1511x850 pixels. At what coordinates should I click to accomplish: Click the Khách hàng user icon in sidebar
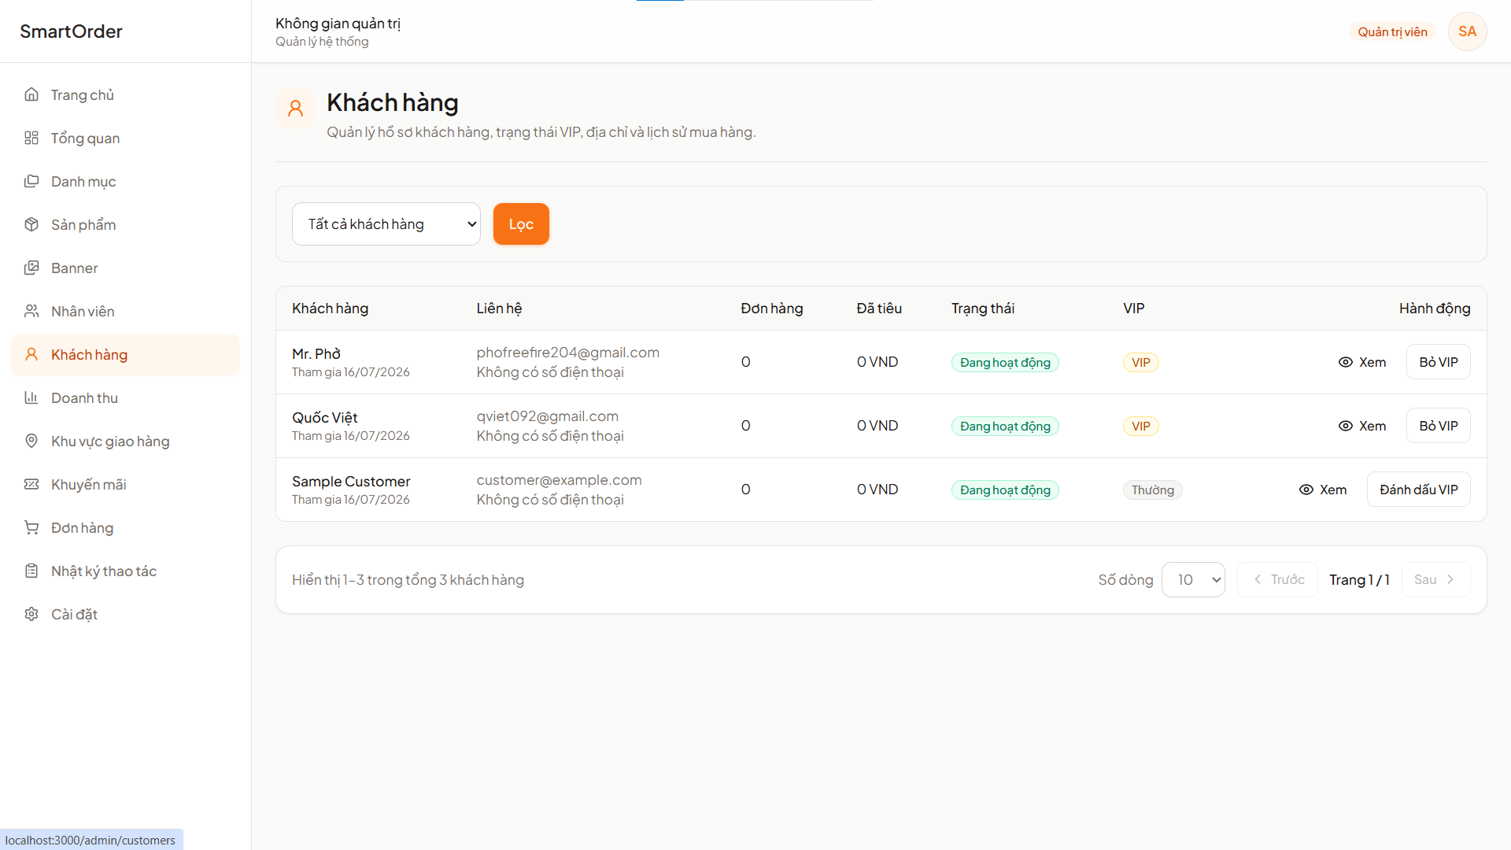click(31, 354)
